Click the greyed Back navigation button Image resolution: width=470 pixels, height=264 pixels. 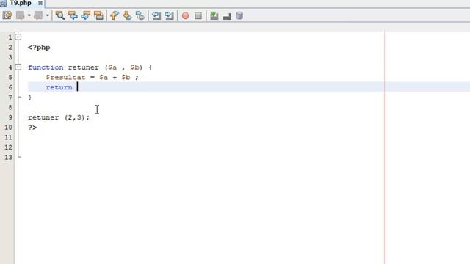click(x=21, y=15)
